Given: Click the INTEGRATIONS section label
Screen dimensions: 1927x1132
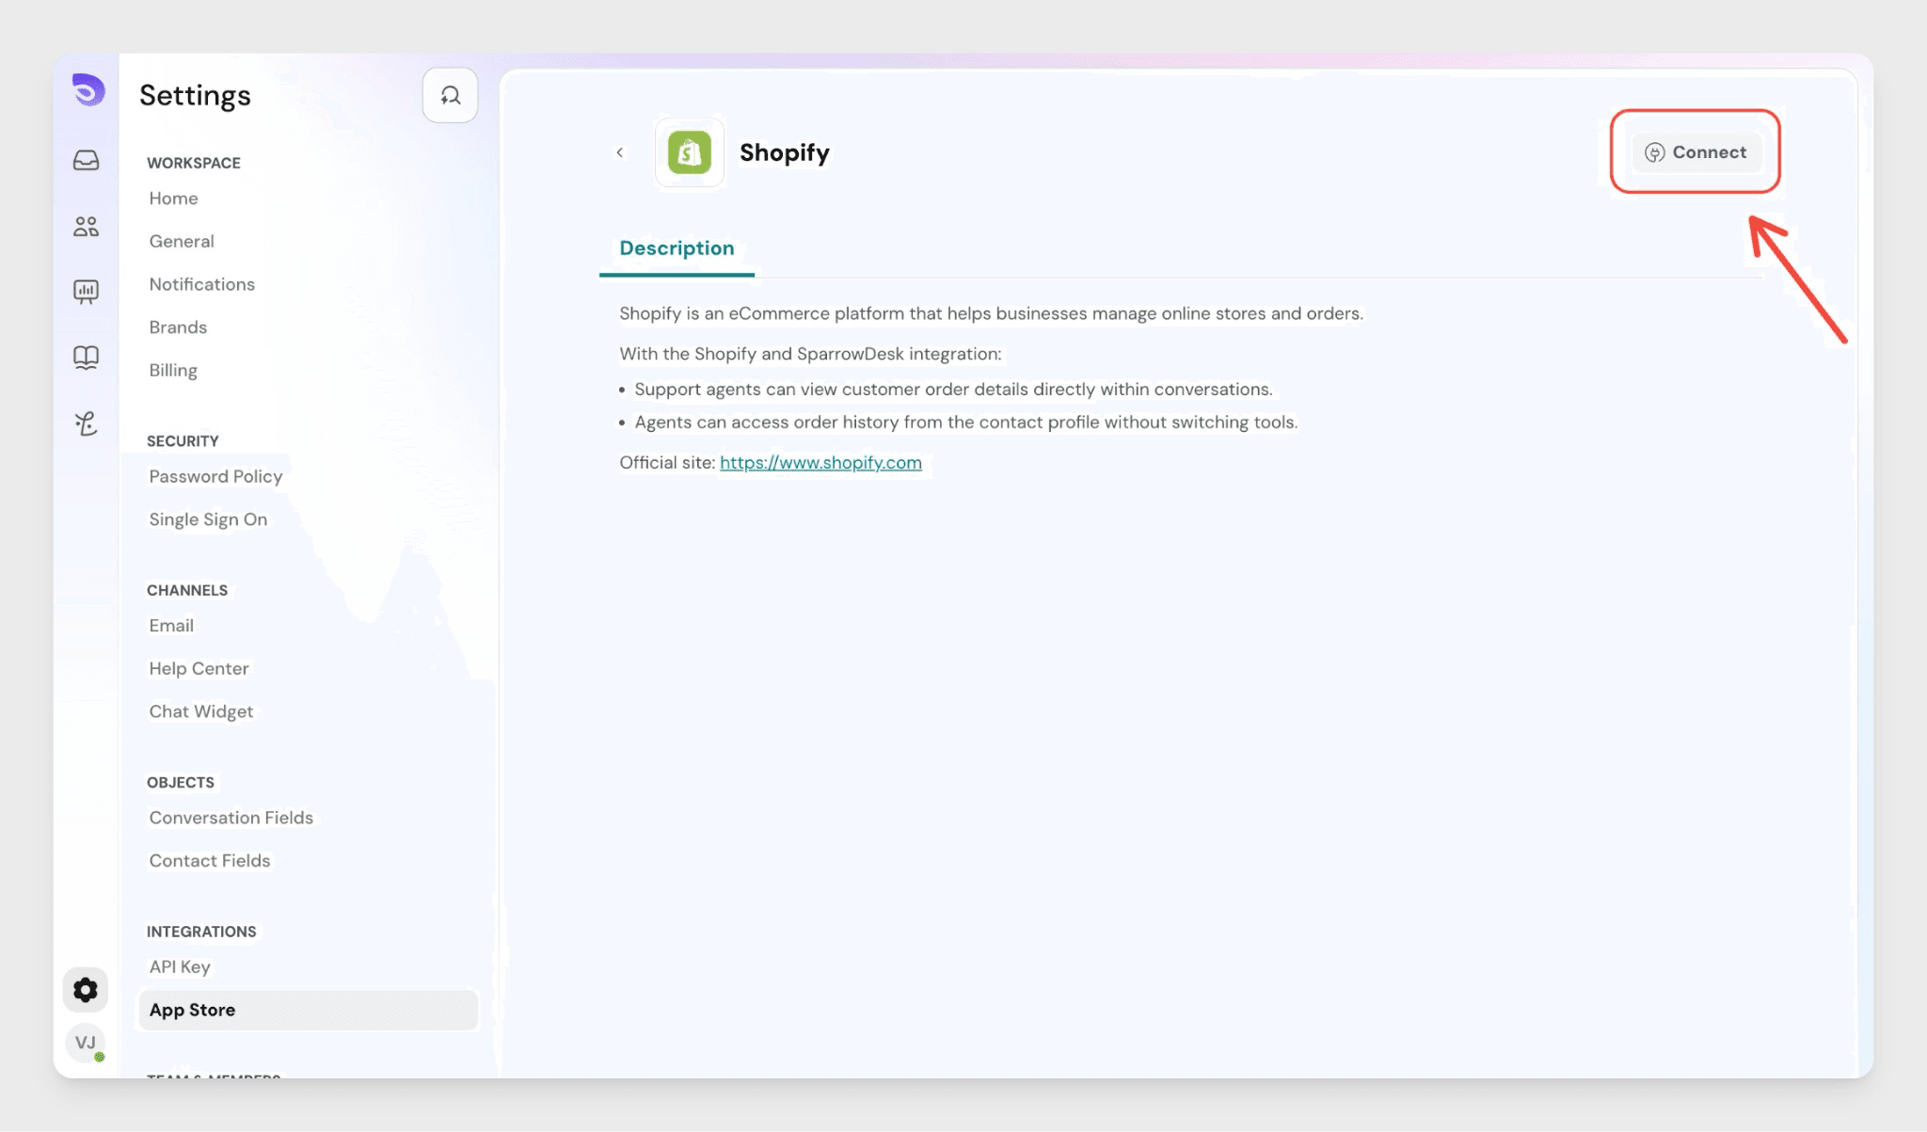Looking at the screenshot, I should (201, 932).
